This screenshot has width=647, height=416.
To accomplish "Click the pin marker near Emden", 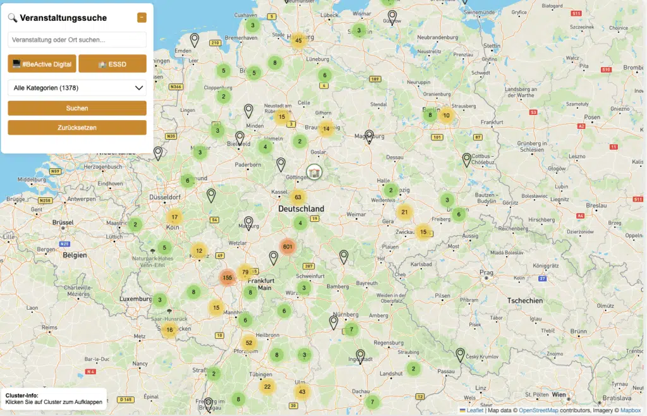I will point(195,40).
